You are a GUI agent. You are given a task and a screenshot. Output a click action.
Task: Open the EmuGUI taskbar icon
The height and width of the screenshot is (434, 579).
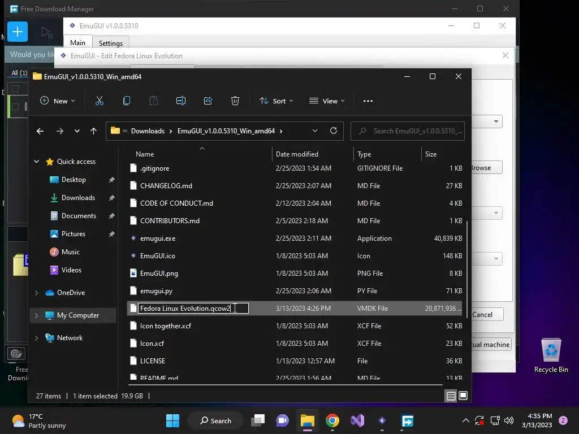(382, 420)
